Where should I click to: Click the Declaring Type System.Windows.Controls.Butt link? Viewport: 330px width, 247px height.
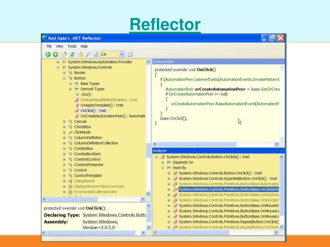click(114, 215)
